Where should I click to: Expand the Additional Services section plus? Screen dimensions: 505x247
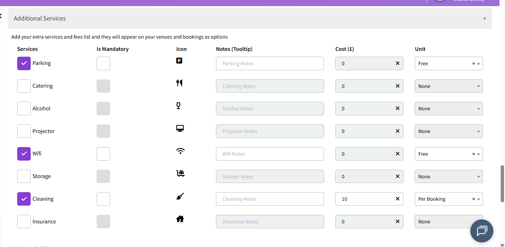pos(485,18)
